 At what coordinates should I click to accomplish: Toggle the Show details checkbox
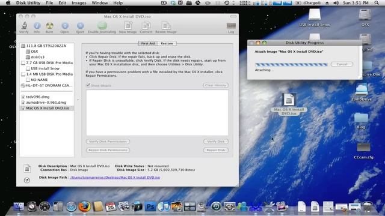[x=88, y=85]
